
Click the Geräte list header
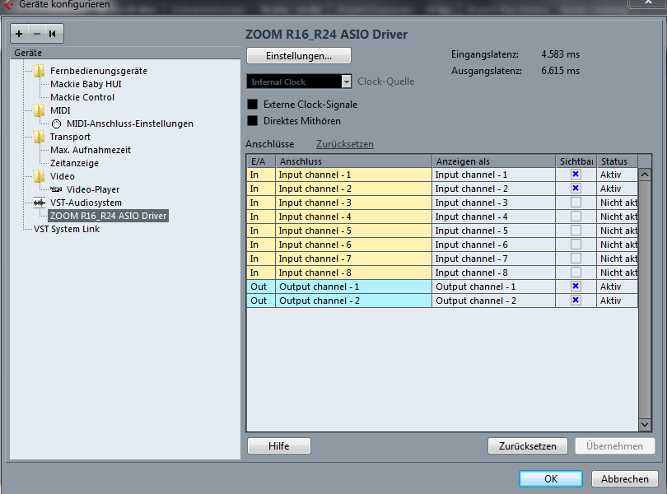point(125,53)
